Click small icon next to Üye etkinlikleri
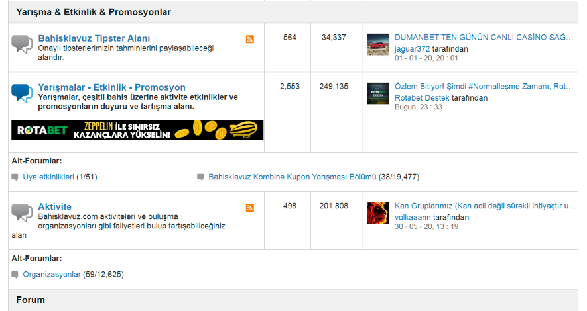Image resolution: width=587 pixels, height=311 pixels. [x=15, y=177]
